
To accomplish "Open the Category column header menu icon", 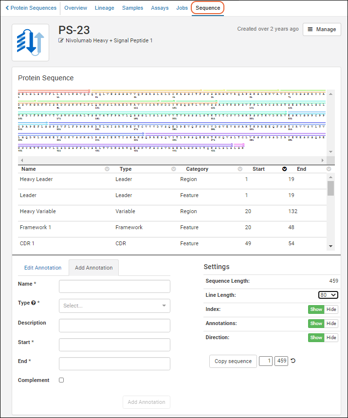I will coord(239,169).
